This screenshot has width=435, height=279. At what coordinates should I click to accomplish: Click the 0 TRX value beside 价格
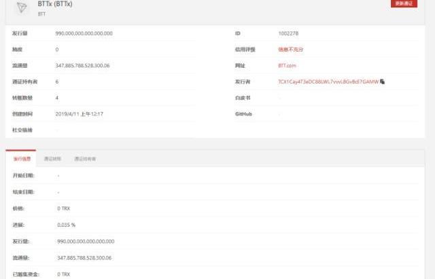[x=64, y=208]
